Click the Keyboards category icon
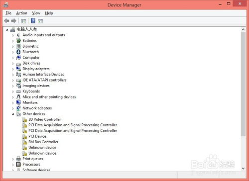Viewport: 249px width, 181px height. click(x=18, y=91)
